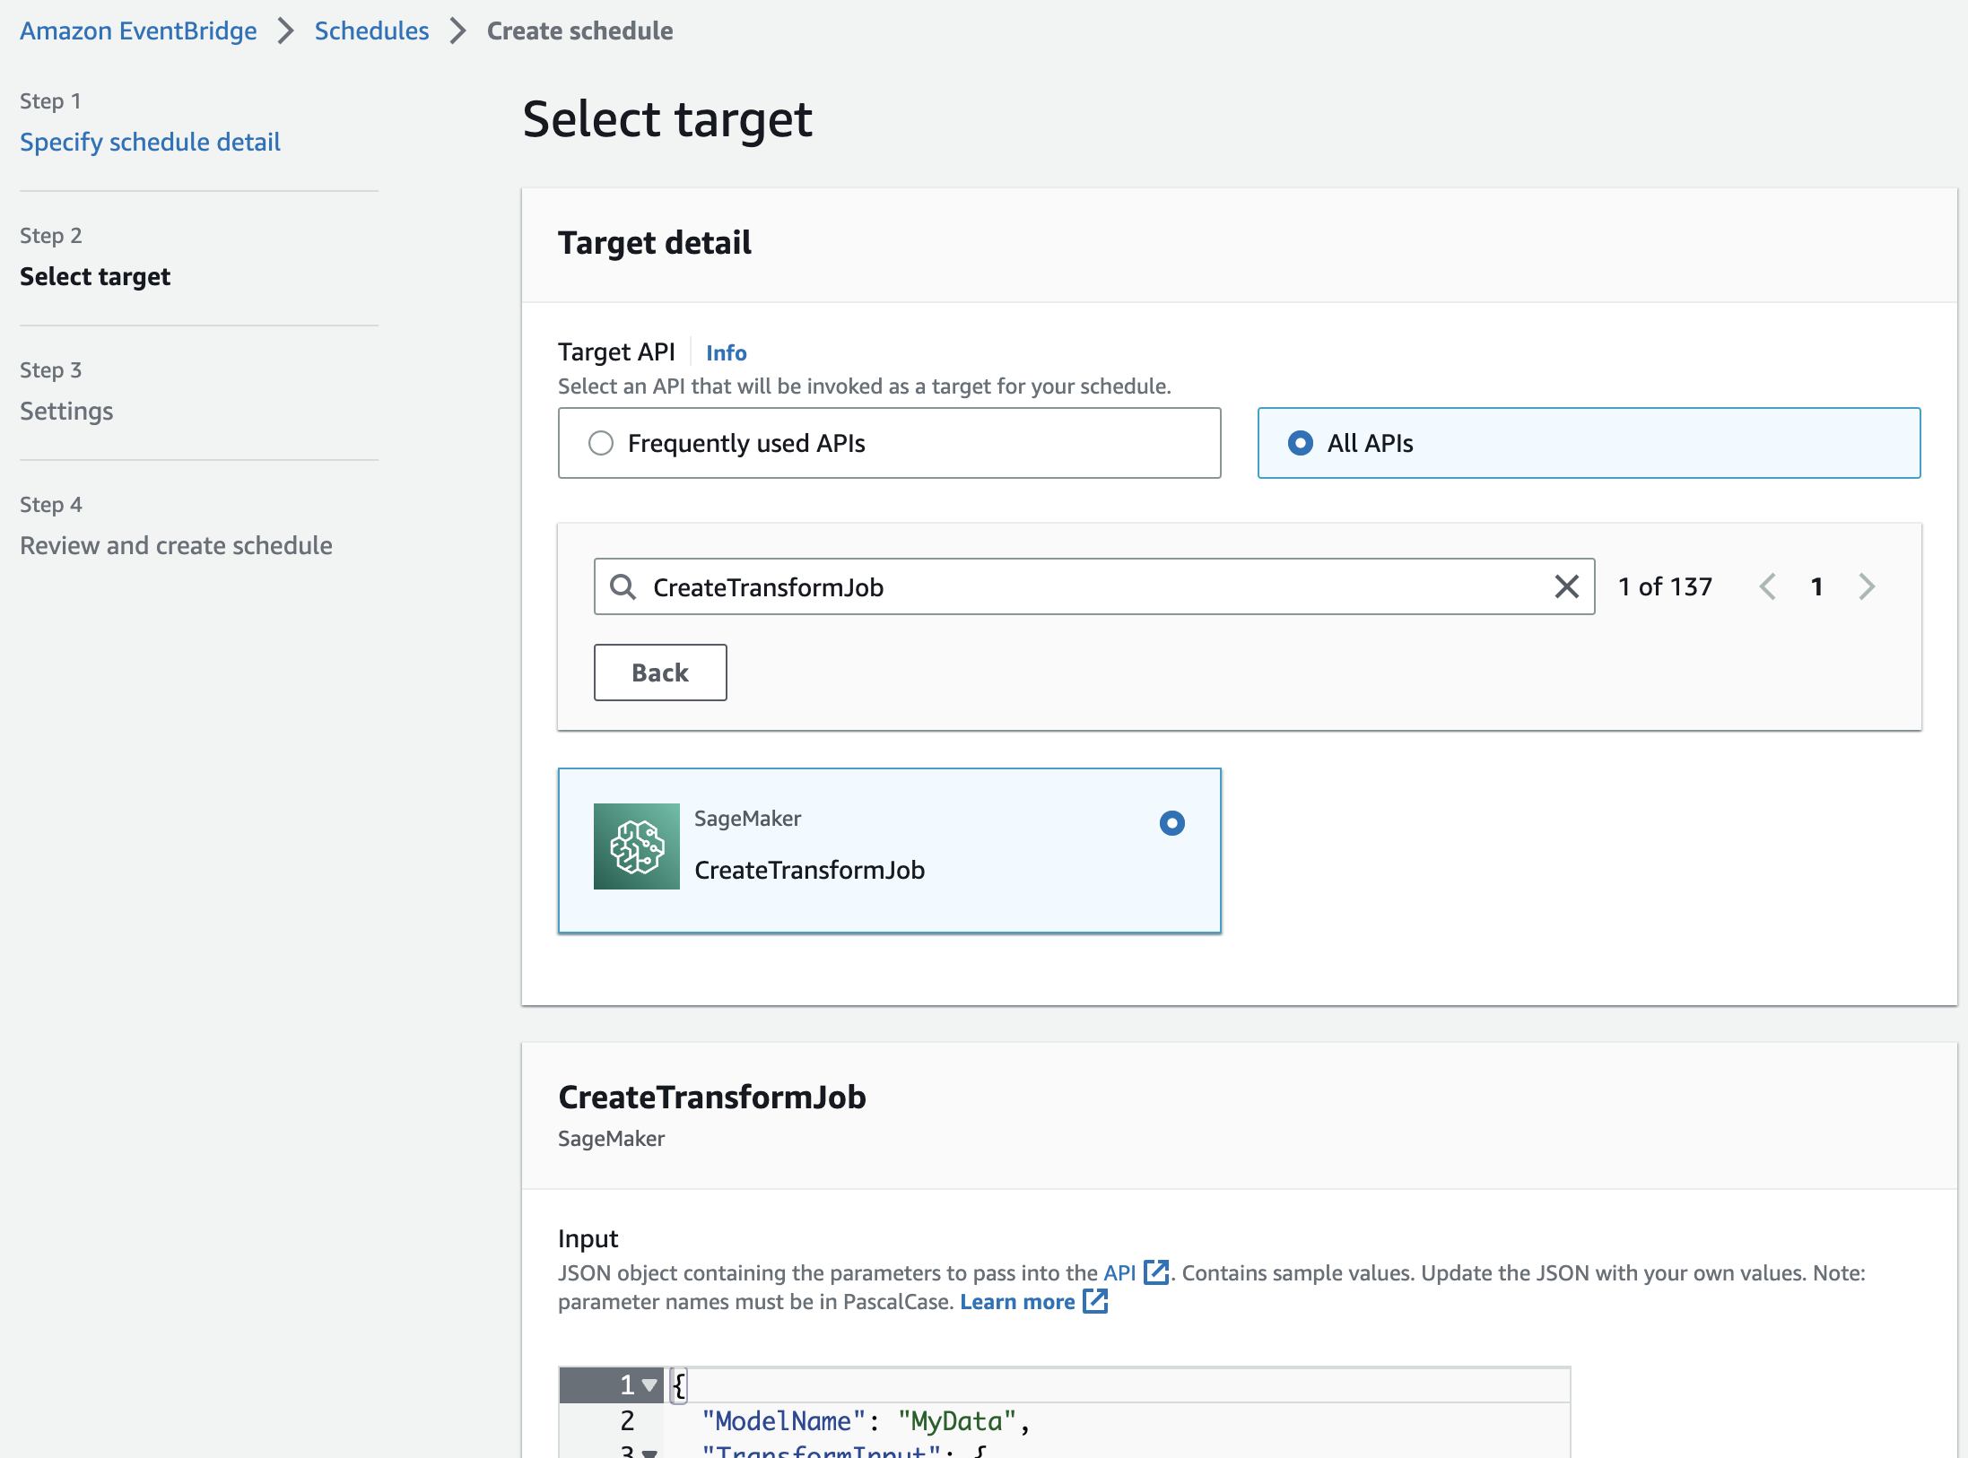Click the SageMaker service icon
Viewport: 1968px width, 1458px height.
pos(637,846)
